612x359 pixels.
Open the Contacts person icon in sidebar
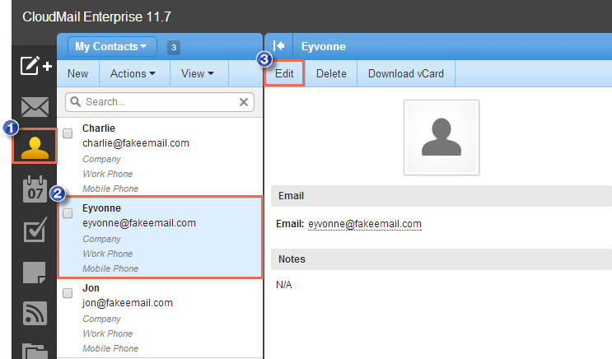tap(35, 148)
